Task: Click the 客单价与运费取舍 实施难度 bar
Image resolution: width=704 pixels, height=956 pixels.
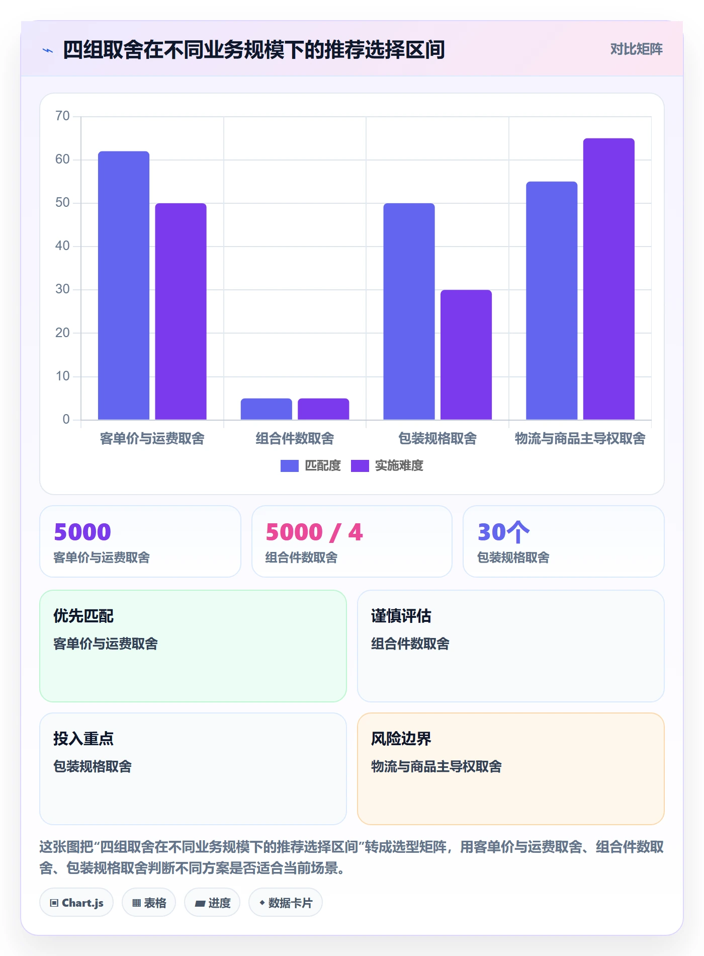Action: [181, 311]
